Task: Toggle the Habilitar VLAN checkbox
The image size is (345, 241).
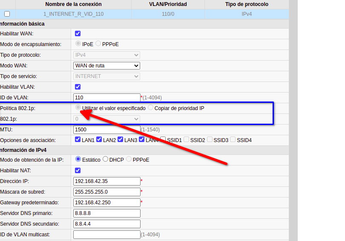Action: 78,87
